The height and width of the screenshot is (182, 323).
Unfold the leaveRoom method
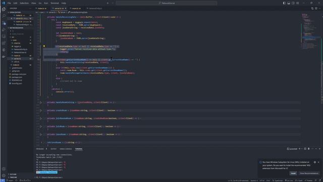click(x=41, y=134)
